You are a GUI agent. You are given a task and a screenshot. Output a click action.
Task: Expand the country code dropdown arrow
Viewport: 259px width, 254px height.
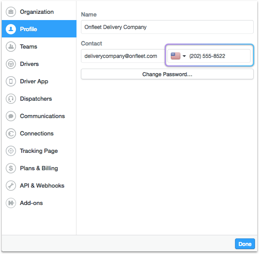pyautogui.click(x=184, y=56)
